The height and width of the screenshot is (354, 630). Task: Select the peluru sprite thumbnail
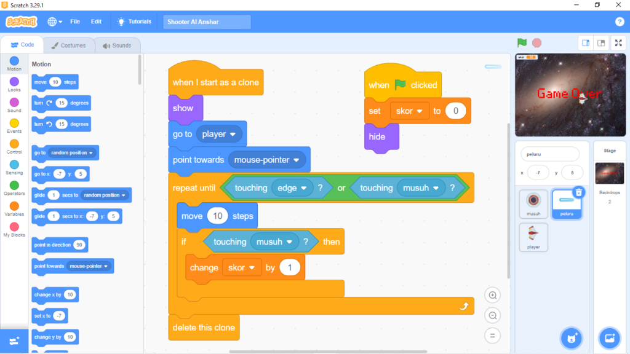pos(567,204)
